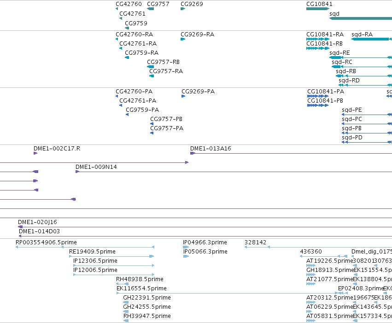Select the sqd-RE transcript label
The image size is (392, 323).
point(339,53)
